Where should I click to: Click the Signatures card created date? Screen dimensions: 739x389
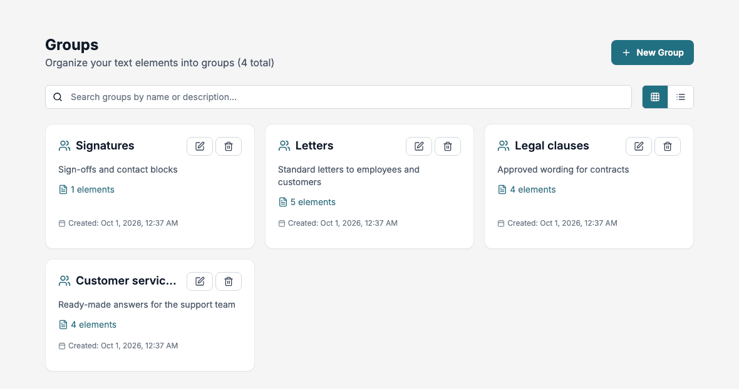123,223
